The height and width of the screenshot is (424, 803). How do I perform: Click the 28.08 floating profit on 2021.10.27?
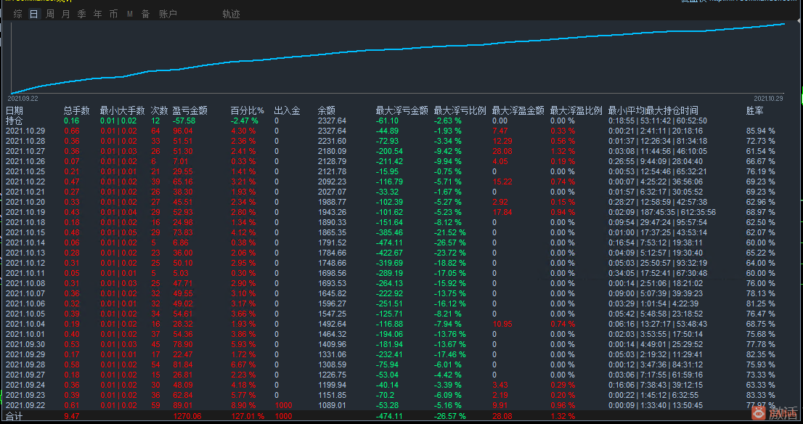point(502,151)
